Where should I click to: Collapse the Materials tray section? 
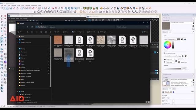point(163,20)
